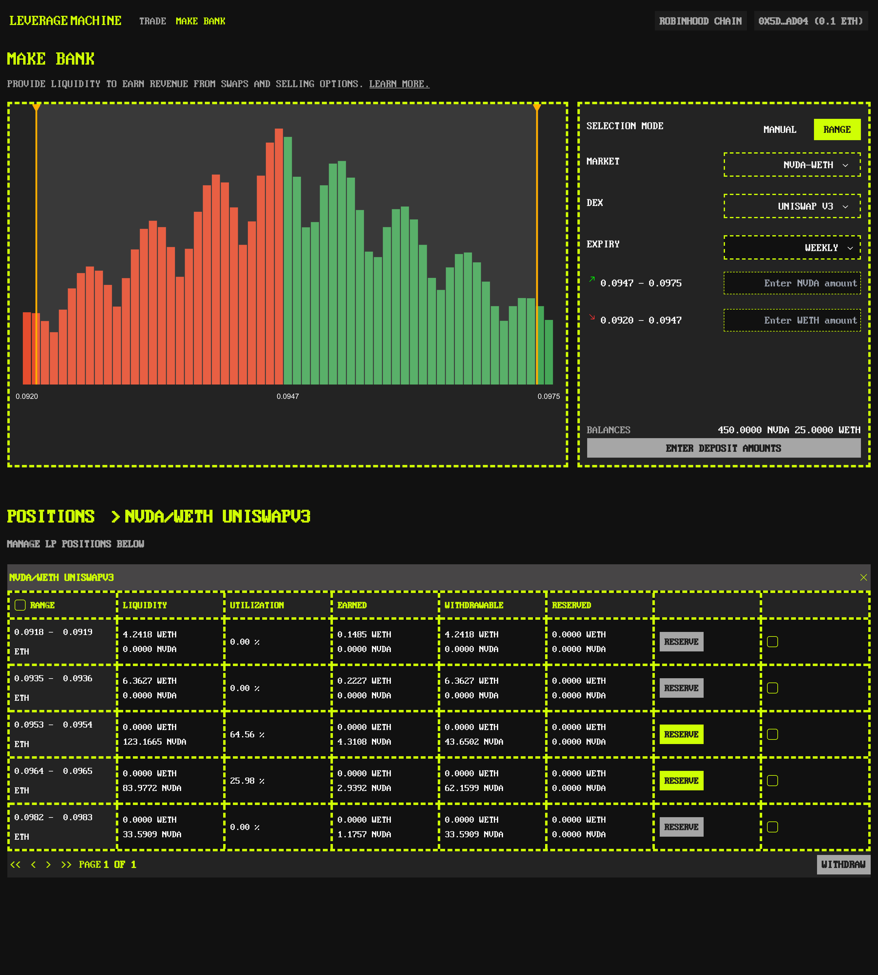878x975 pixels.
Task: Open the Weekly expiry dropdown
Action: [792, 248]
